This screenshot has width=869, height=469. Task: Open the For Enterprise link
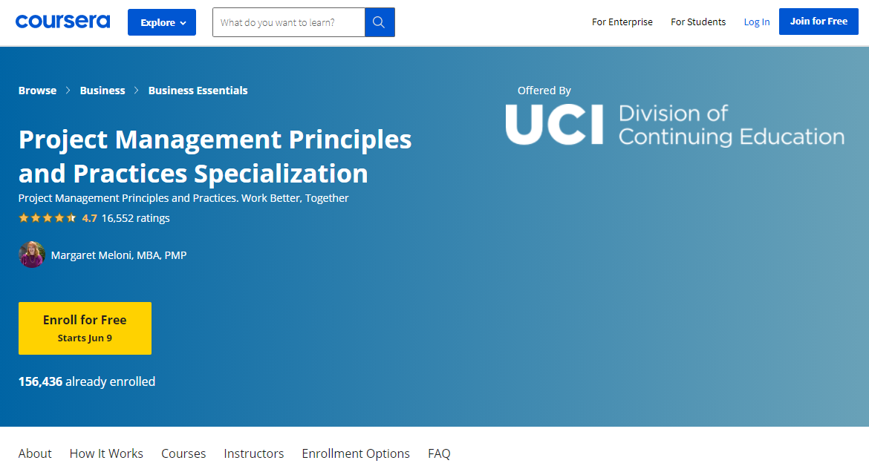point(622,22)
